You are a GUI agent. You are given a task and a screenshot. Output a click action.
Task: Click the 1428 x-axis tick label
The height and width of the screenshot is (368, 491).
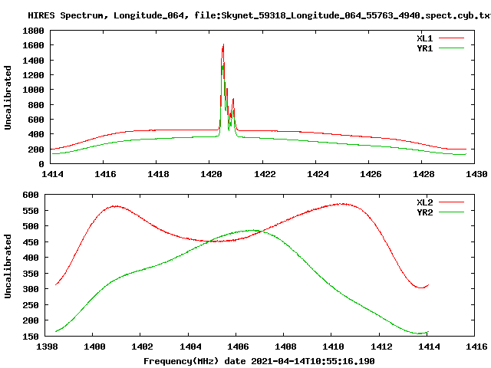point(423,174)
